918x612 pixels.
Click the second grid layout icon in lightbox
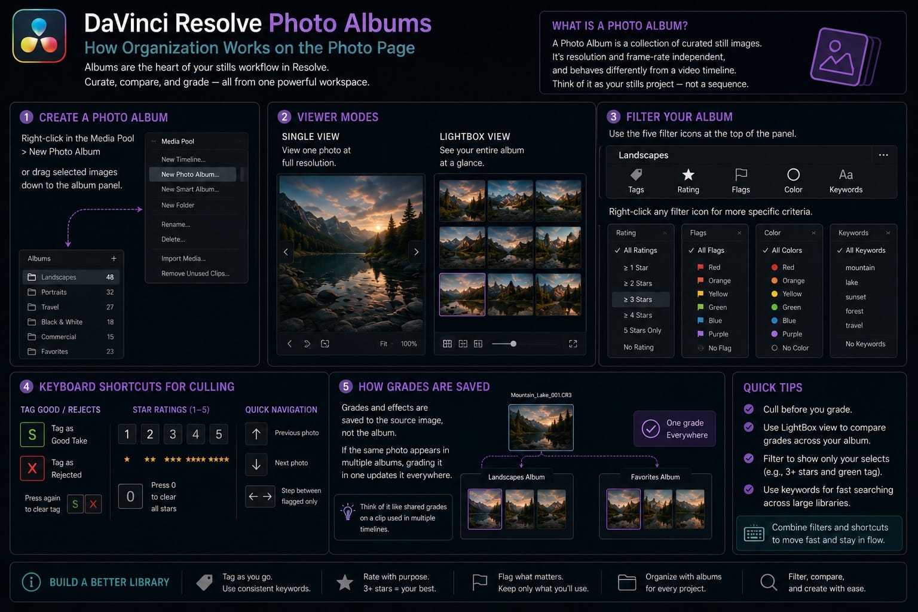coord(463,344)
